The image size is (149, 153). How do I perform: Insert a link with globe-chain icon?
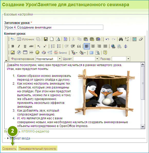(113, 46)
